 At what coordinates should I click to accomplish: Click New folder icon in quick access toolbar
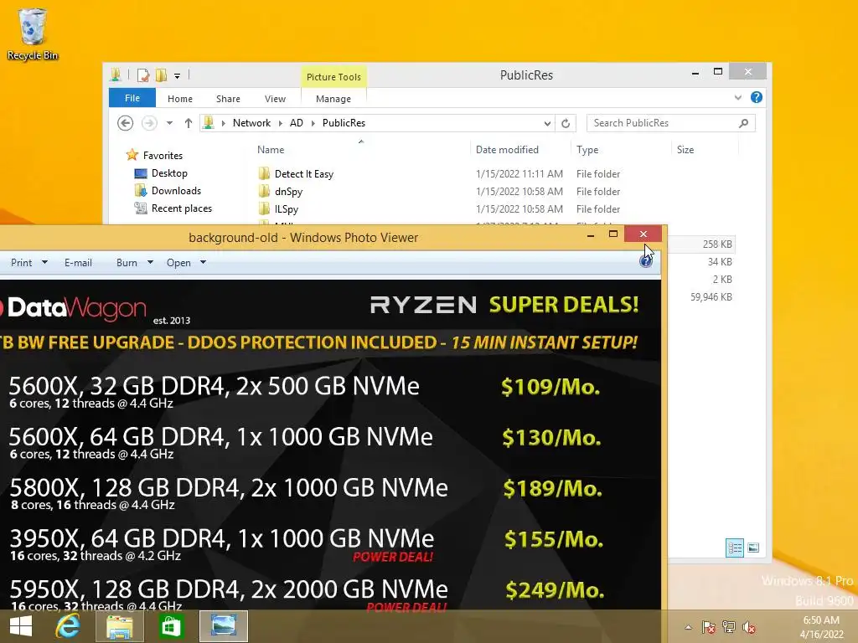pyautogui.click(x=162, y=75)
